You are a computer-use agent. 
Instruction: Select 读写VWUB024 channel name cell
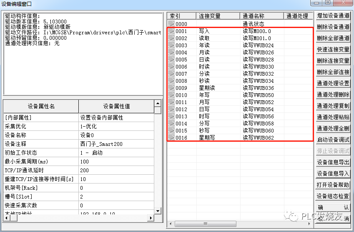click(262, 45)
